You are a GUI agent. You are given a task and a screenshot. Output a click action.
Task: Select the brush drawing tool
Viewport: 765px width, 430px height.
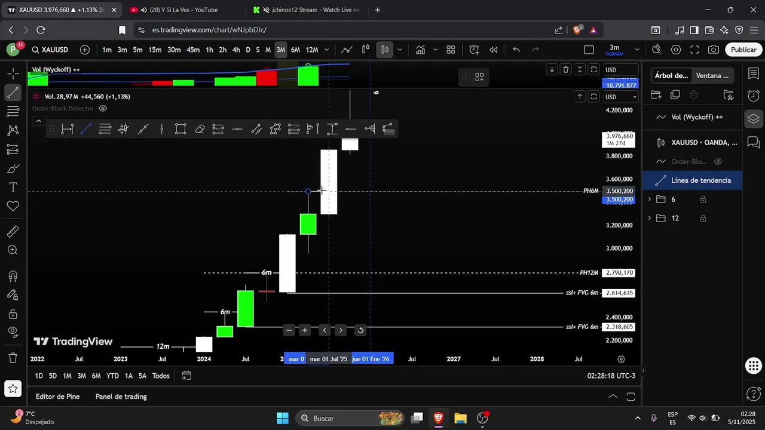point(13,168)
